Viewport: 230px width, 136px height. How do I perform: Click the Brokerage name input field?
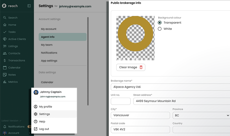coord(170,87)
